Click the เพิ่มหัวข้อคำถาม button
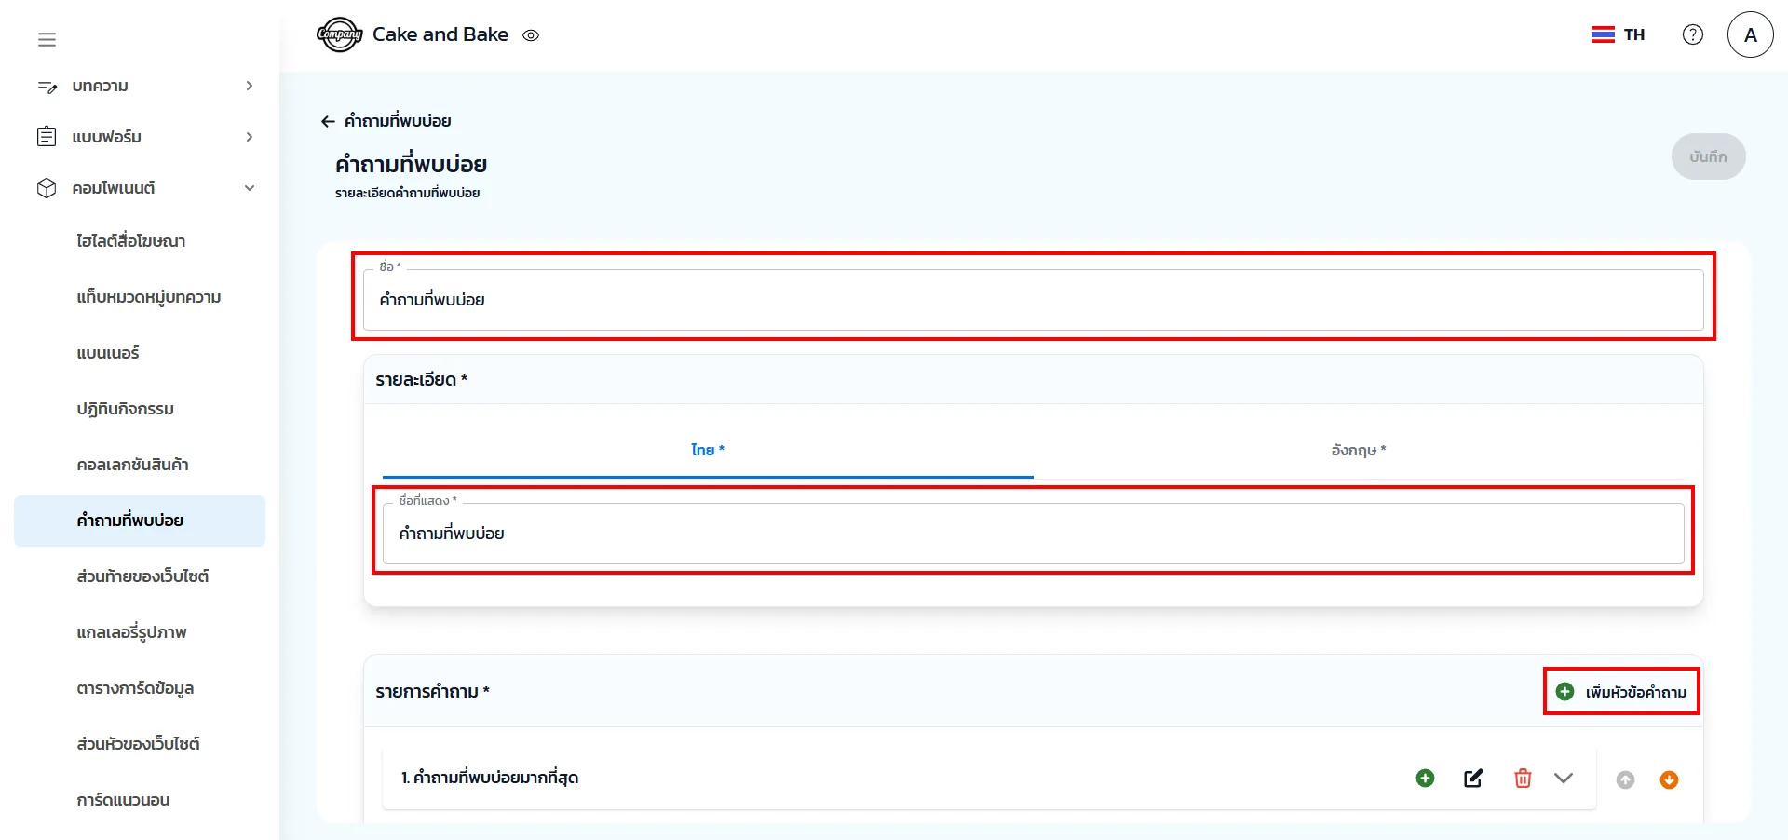This screenshot has height=840, width=1788. click(x=1622, y=692)
